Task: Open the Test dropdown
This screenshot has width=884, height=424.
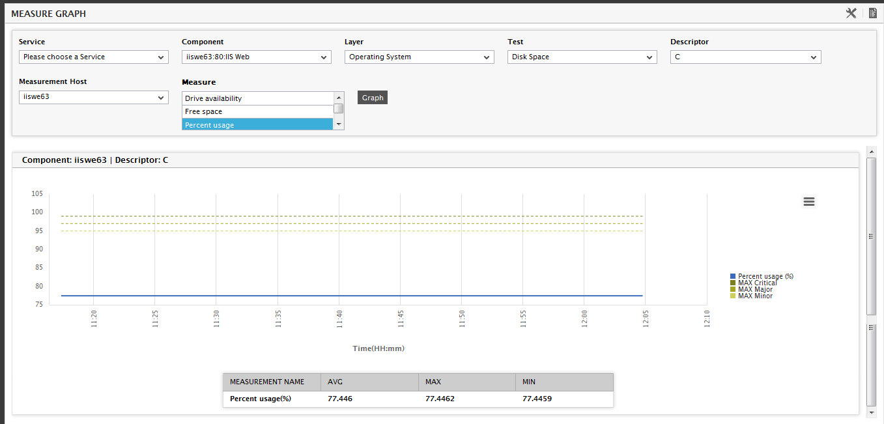Action: pos(582,57)
